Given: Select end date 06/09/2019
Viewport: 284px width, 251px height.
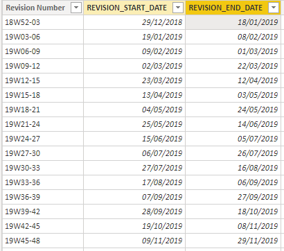Looking at the screenshot, I should click(233, 182).
